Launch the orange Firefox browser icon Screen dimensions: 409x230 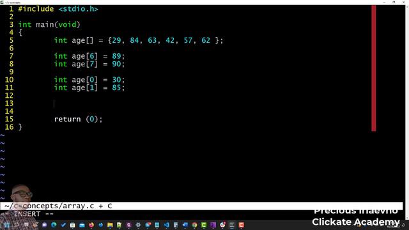(x=91, y=225)
